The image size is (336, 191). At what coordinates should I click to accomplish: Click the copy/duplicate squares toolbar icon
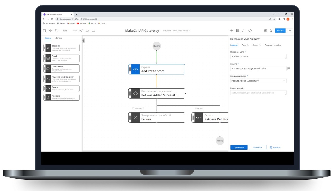click(45, 31)
